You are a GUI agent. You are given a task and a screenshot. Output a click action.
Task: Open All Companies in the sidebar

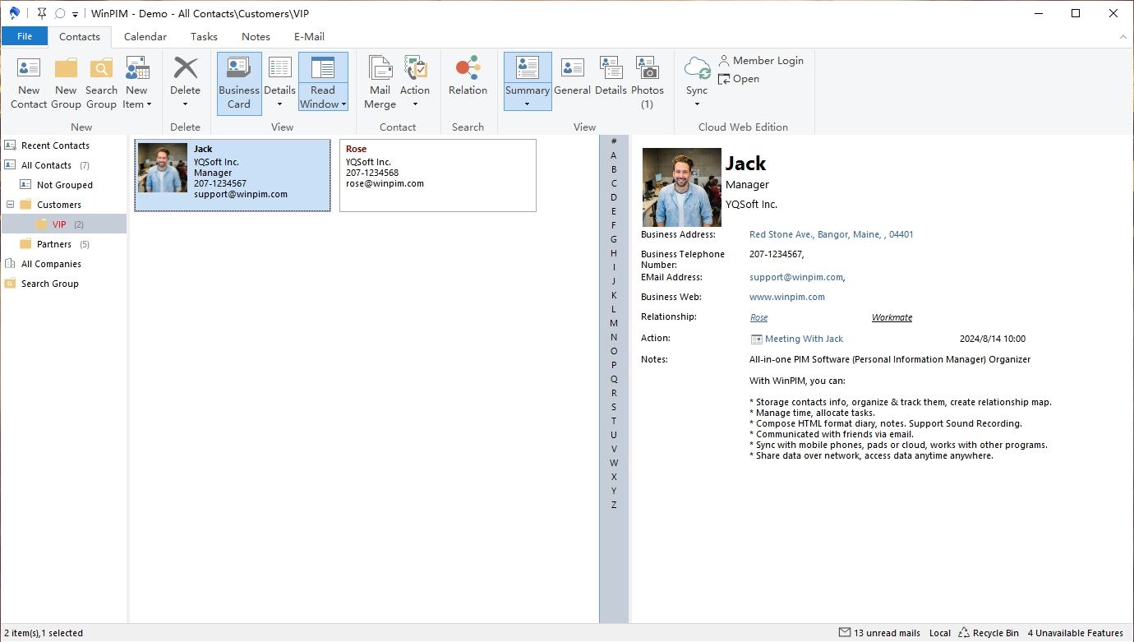[51, 264]
